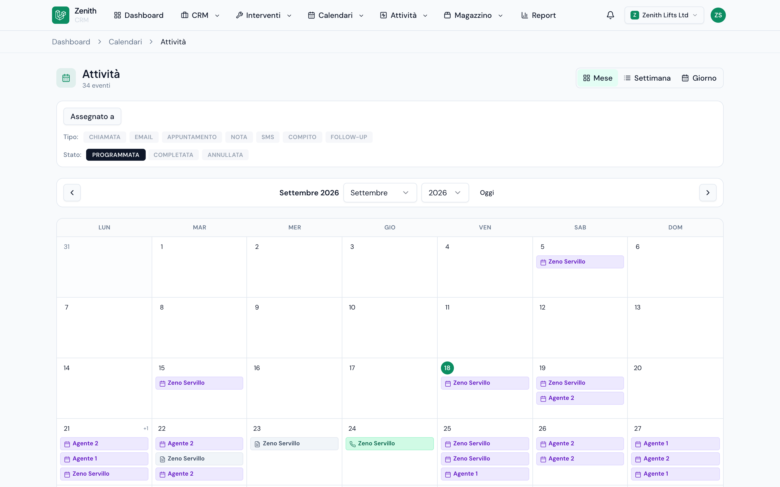Screen dimensions: 780x487
Task: Open Zeno Servillo call event on 24
Action: [x=389, y=443]
